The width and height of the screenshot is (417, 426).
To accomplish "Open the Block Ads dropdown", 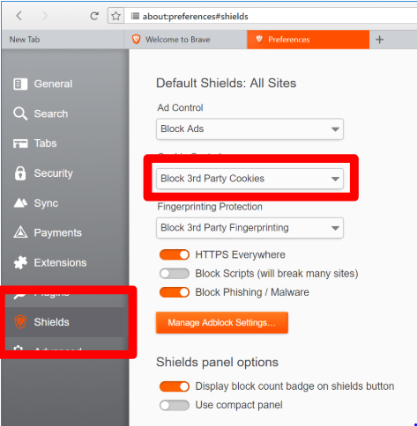I will tap(249, 129).
